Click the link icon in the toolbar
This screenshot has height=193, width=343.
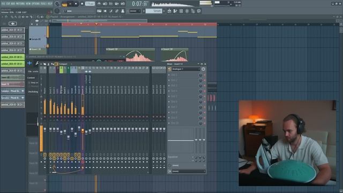tap(117, 11)
